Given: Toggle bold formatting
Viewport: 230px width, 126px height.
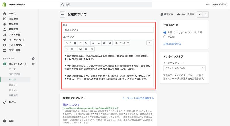Looking at the screenshot, I should coord(75,43).
